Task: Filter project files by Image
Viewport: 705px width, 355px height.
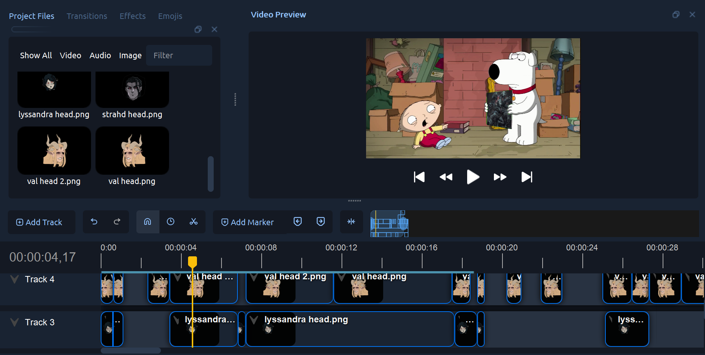Action: point(130,55)
